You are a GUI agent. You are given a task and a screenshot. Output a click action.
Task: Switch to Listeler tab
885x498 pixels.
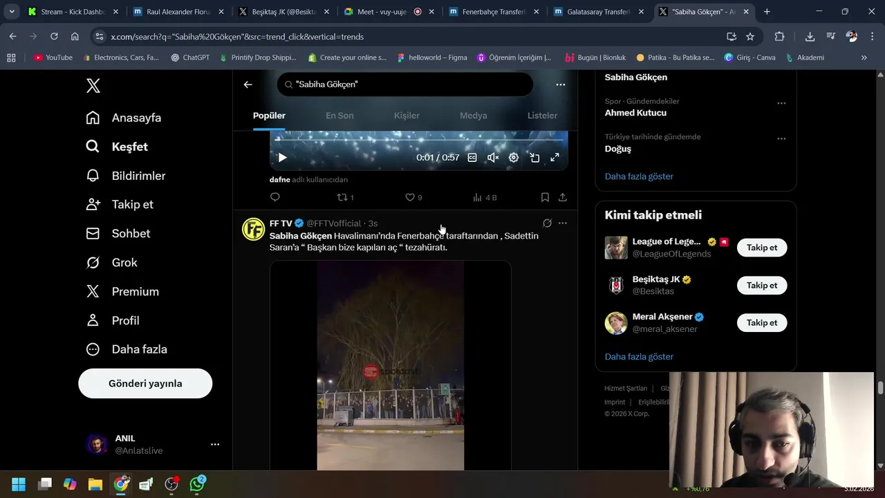click(542, 116)
